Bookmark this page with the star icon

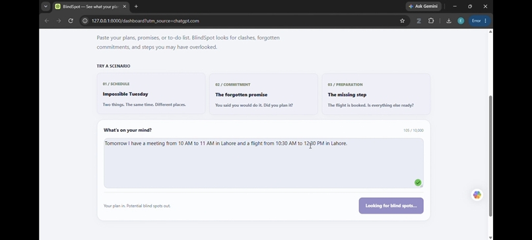402,20
